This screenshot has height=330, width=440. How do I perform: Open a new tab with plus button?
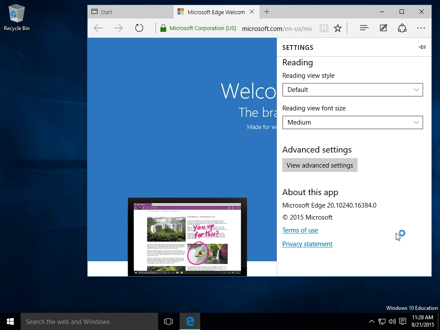[x=266, y=12]
